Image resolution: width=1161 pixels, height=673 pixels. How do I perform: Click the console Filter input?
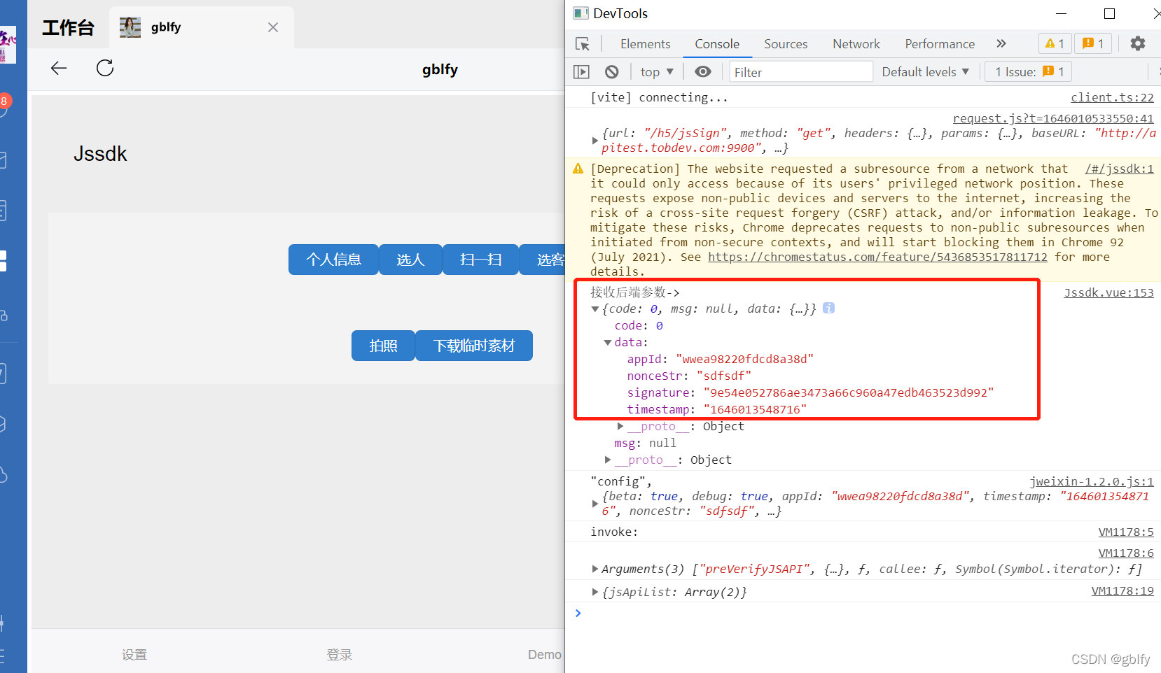800,72
